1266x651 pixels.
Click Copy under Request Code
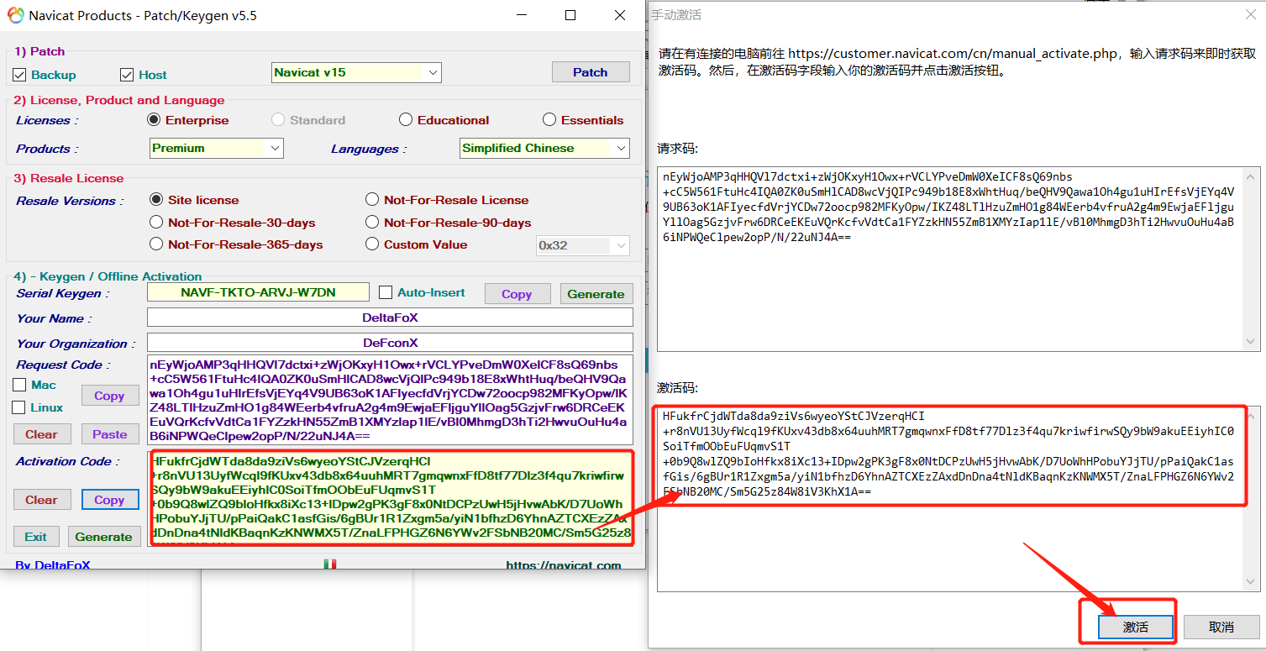pyautogui.click(x=109, y=396)
